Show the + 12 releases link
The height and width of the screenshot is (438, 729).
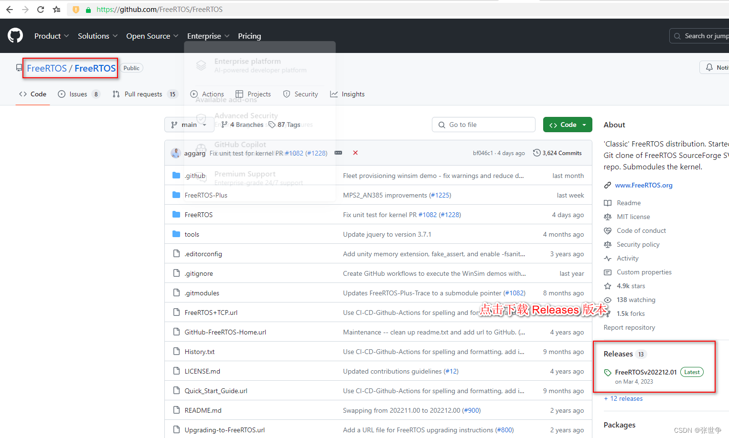623,398
